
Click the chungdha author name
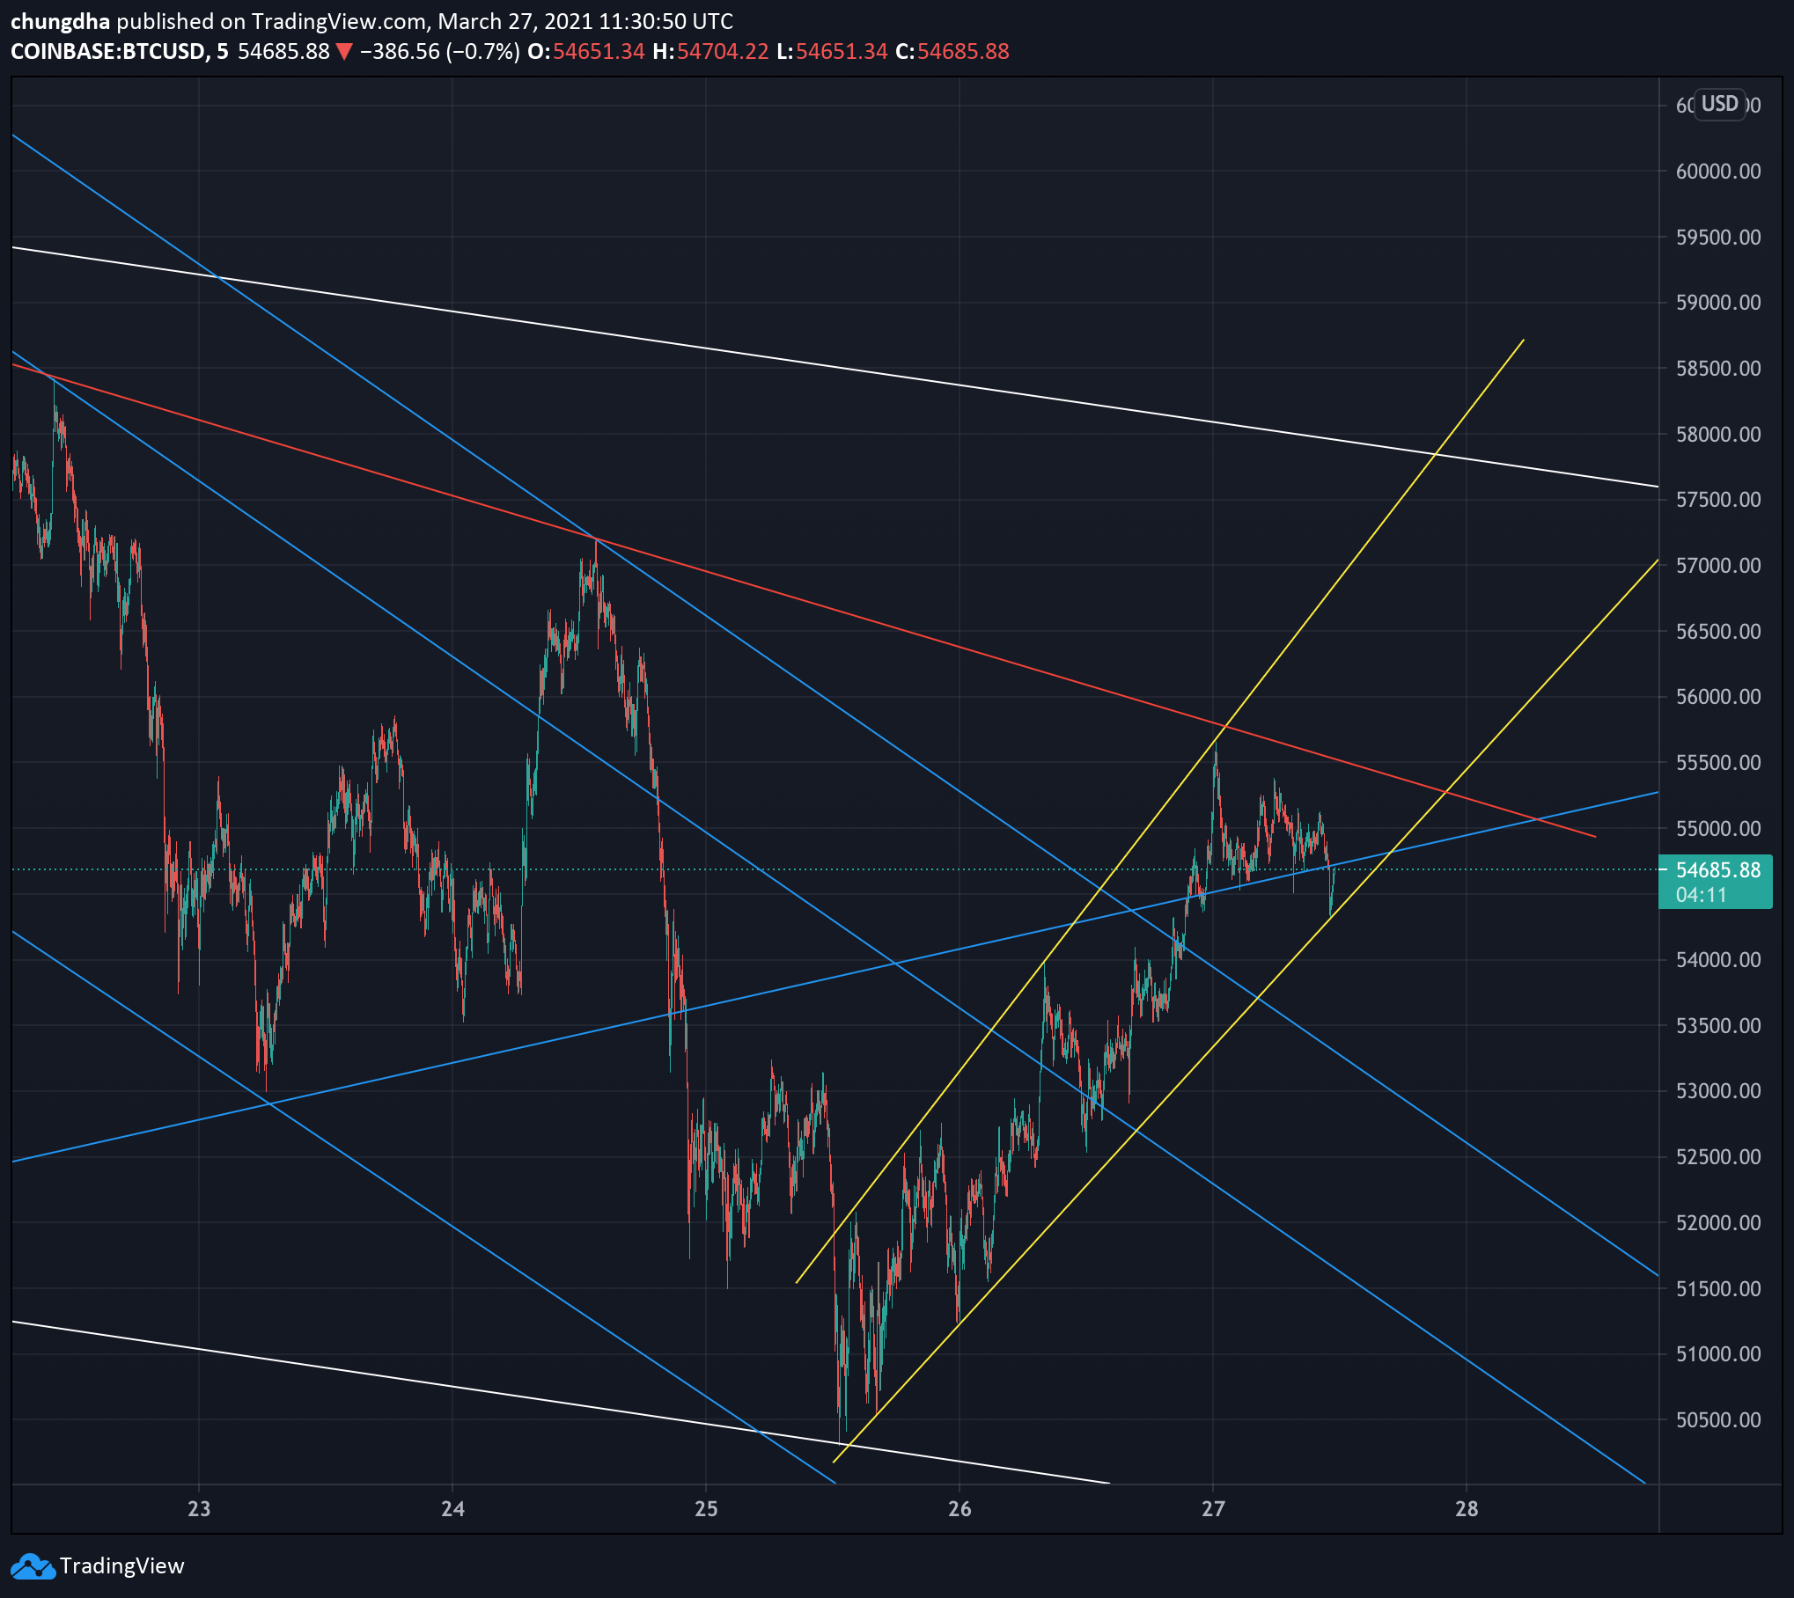(x=60, y=21)
